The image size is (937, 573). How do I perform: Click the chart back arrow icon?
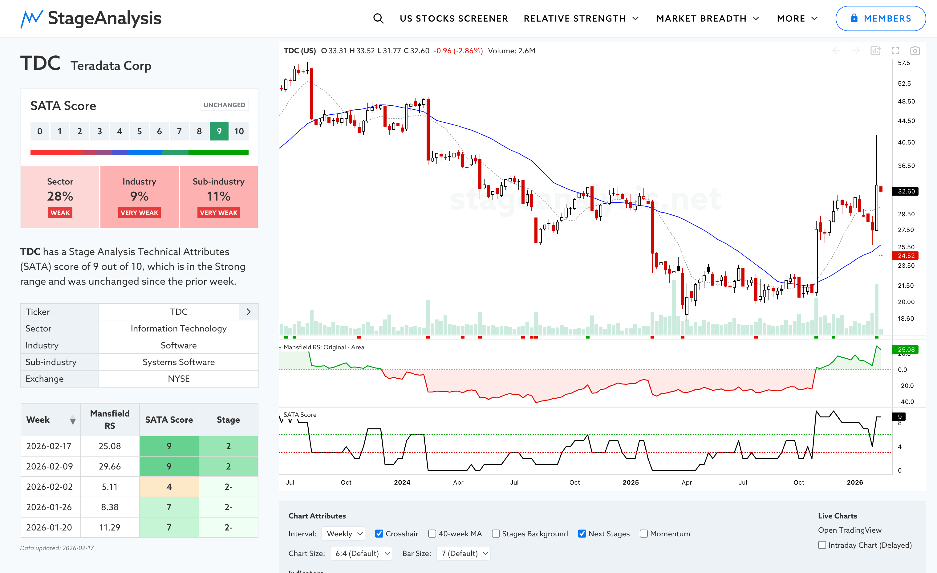click(x=836, y=51)
